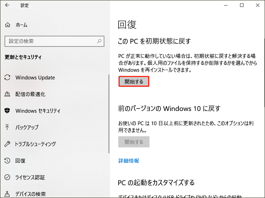
Task: Maximize the Settings window
Action: pos(242,6)
